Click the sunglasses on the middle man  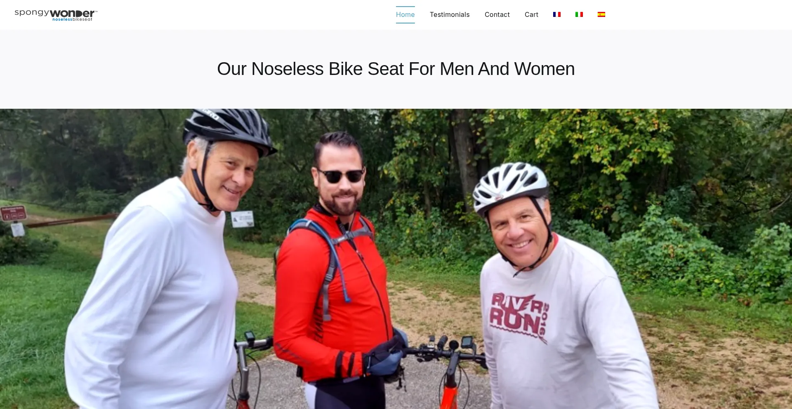pos(341,175)
